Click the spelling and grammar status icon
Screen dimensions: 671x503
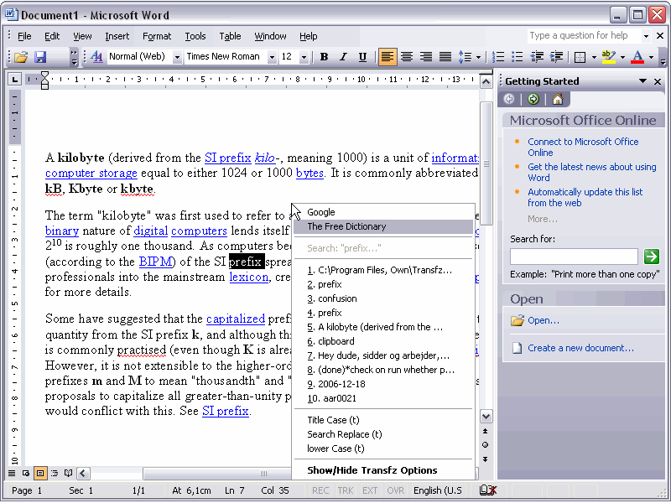tap(488, 490)
